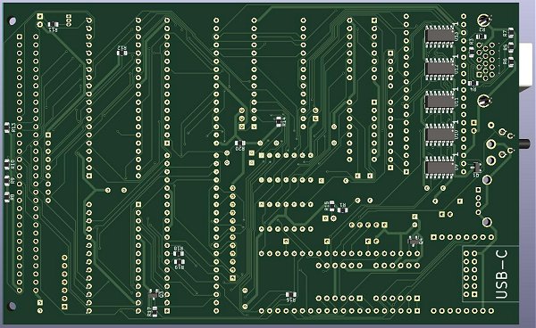Viewport: 536px width, 328px height.
Task: Select the U12 SOIC chip
Action: coord(440,69)
